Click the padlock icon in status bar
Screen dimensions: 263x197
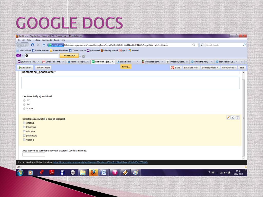tap(246, 167)
